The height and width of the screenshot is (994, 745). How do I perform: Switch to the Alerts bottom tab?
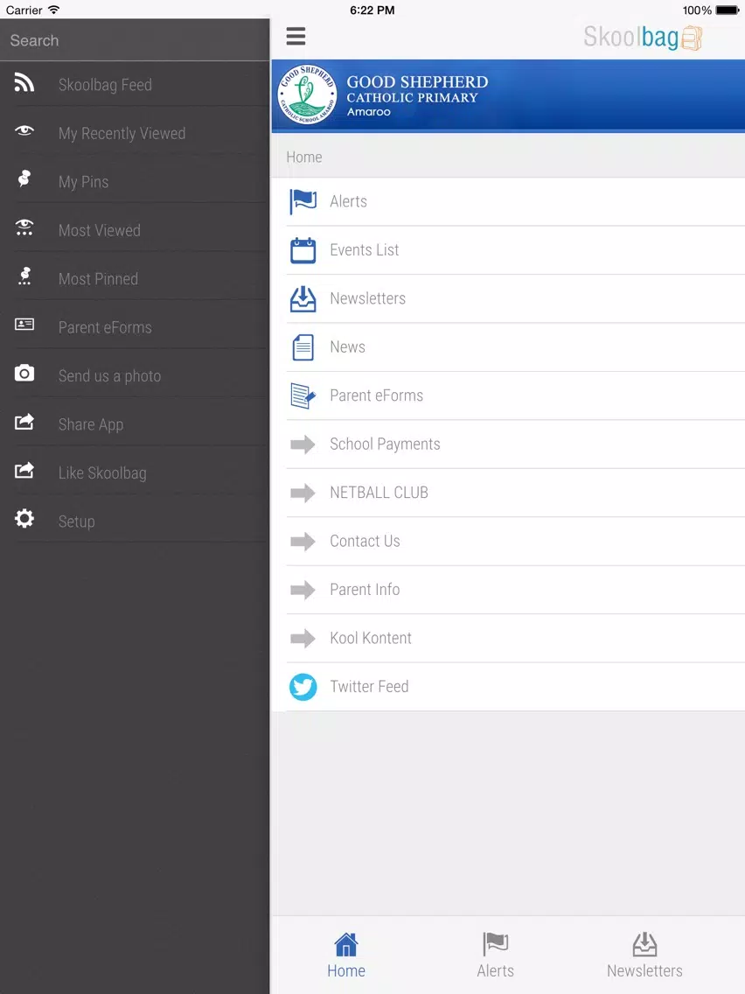click(x=496, y=955)
